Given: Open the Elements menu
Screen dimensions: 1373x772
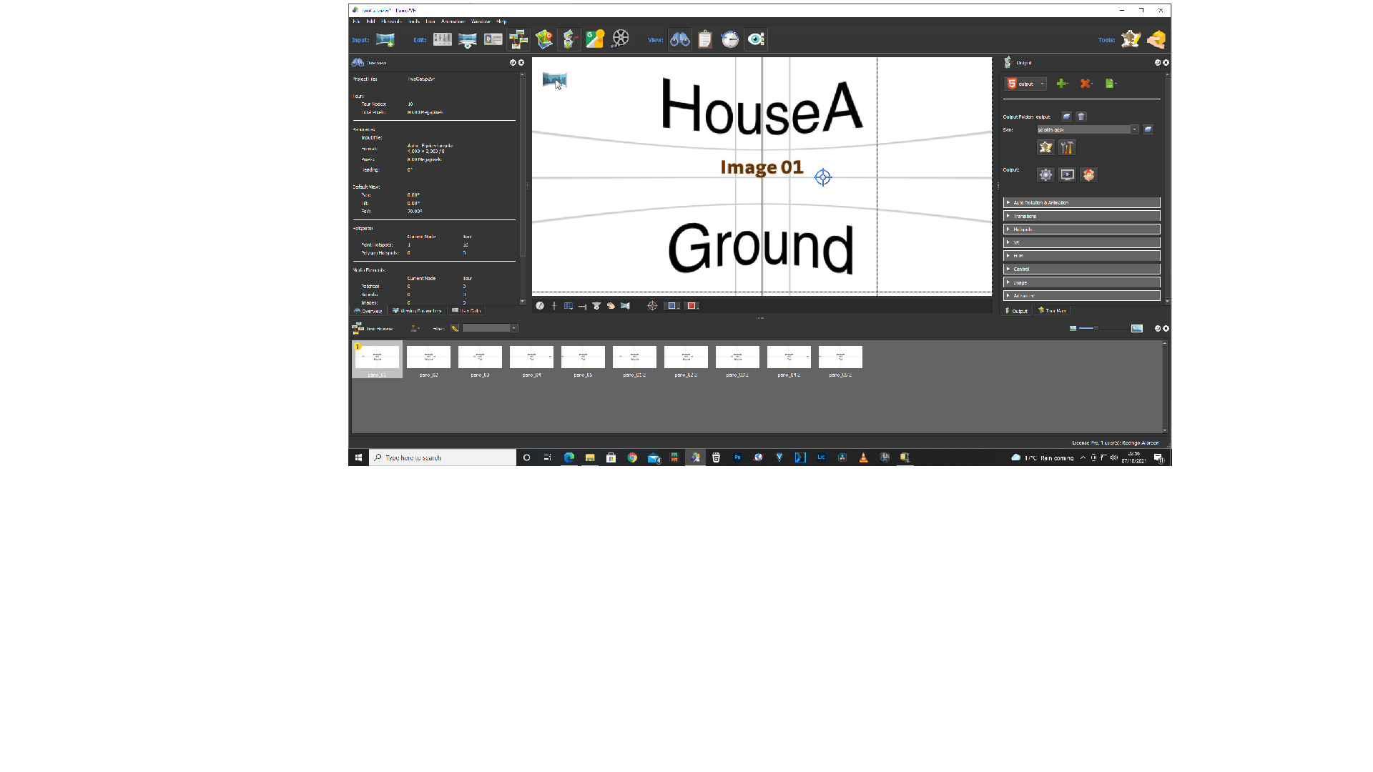Looking at the screenshot, I should click(391, 21).
